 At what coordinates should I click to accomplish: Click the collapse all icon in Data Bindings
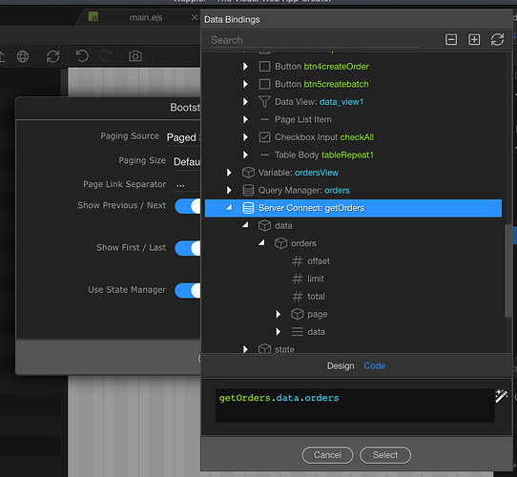[451, 39]
